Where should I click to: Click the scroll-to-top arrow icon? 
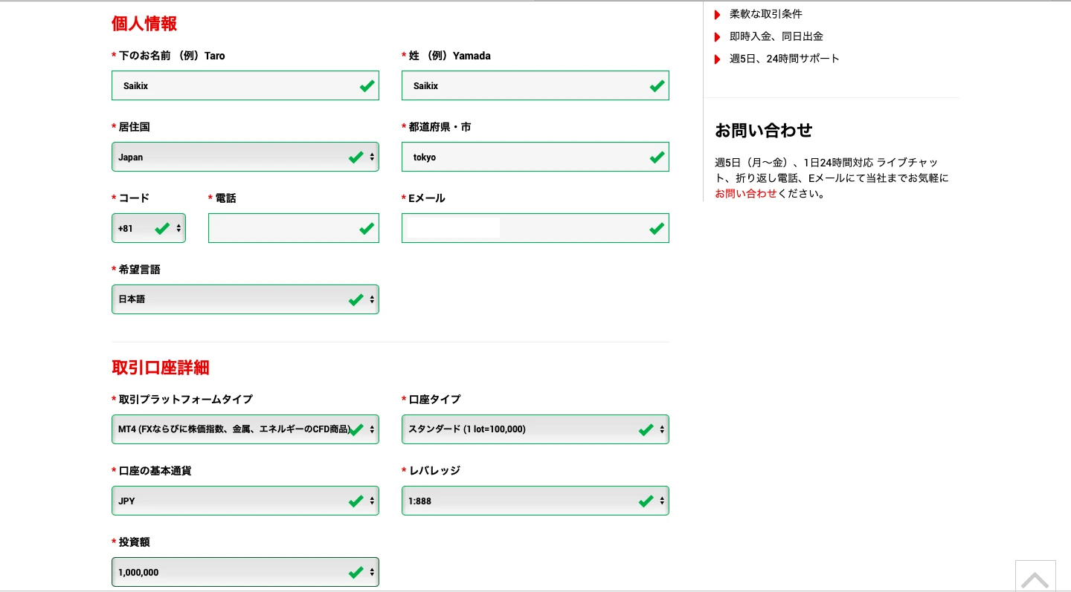pyautogui.click(x=1035, y=579)
